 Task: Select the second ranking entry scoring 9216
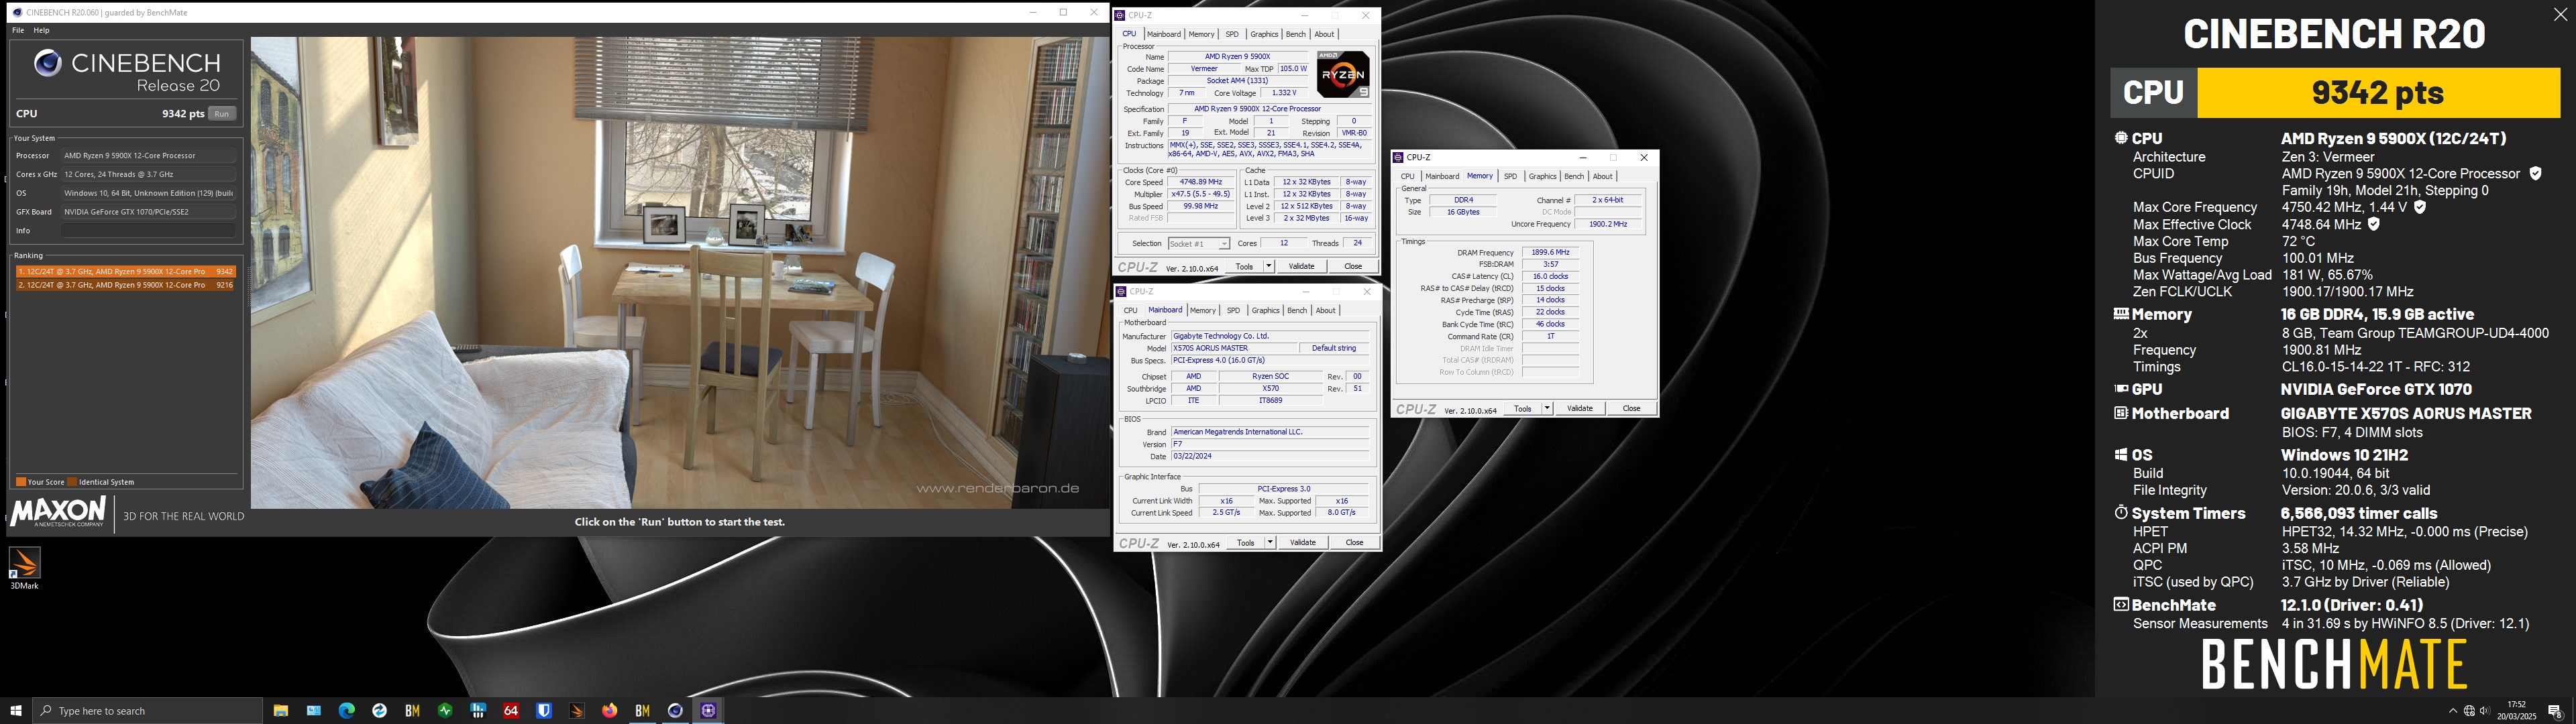pyautogui.click(x=125, y=285)
